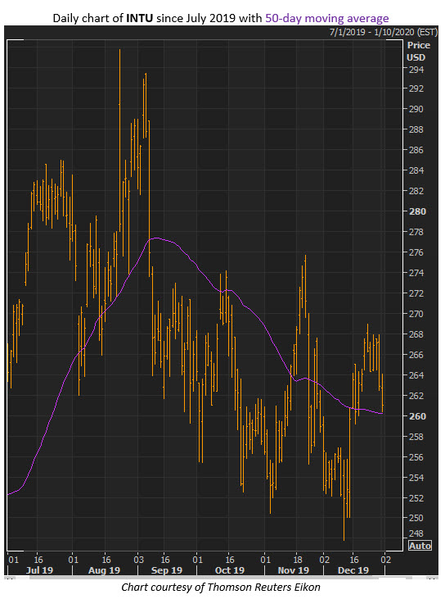Click the 270 price level label
This screenshot has height=599, width=445.
(x=416, y=314)
